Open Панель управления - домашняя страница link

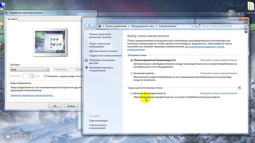click(100, 36)
